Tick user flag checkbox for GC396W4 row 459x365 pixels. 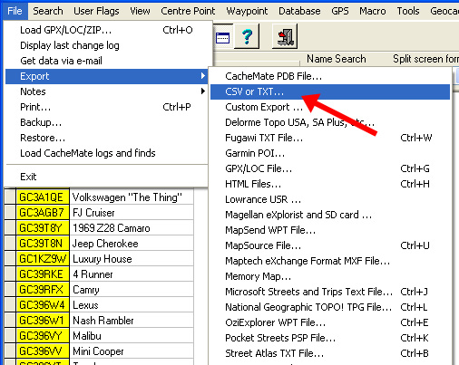(10, 305)
